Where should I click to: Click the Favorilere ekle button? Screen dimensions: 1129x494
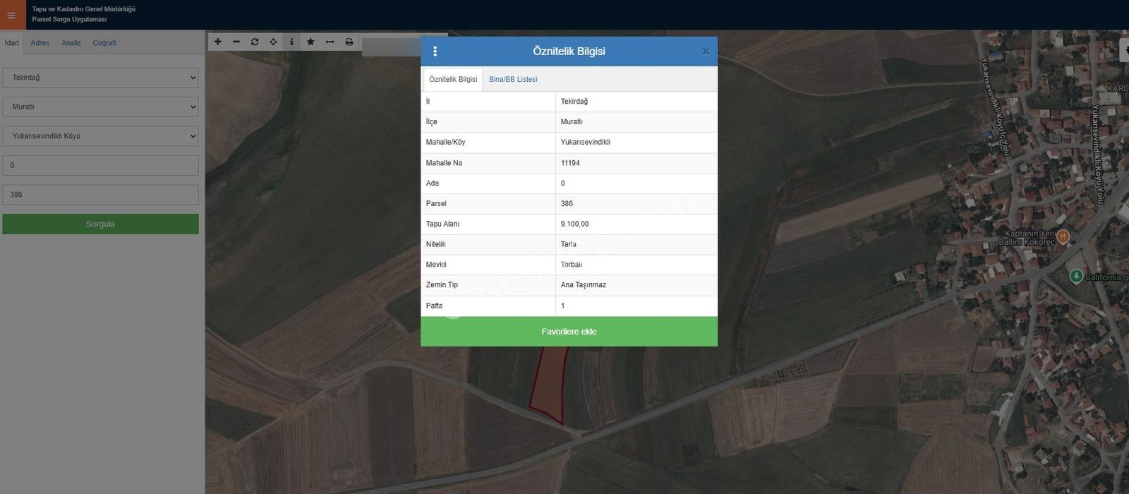click(x=569, y=332)
